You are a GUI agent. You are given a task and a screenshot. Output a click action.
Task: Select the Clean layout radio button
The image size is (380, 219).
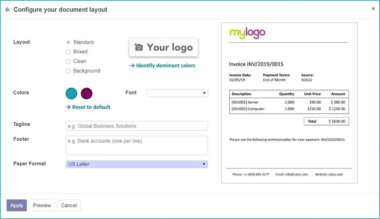tap(68, 62)
